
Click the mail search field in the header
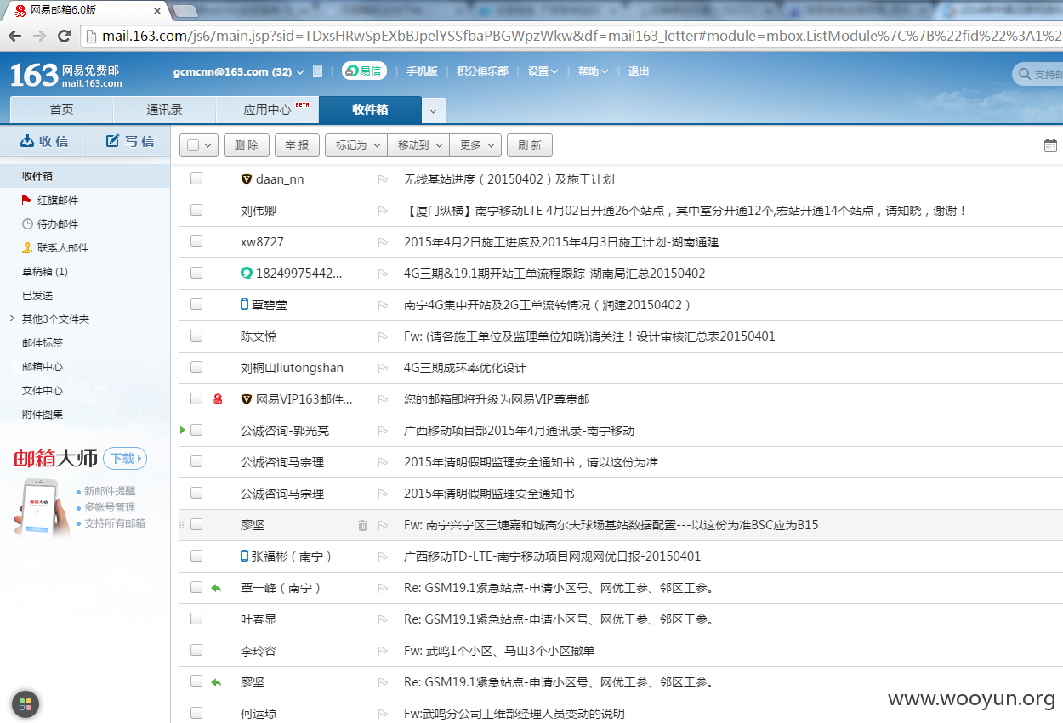tap(1039, 75)
